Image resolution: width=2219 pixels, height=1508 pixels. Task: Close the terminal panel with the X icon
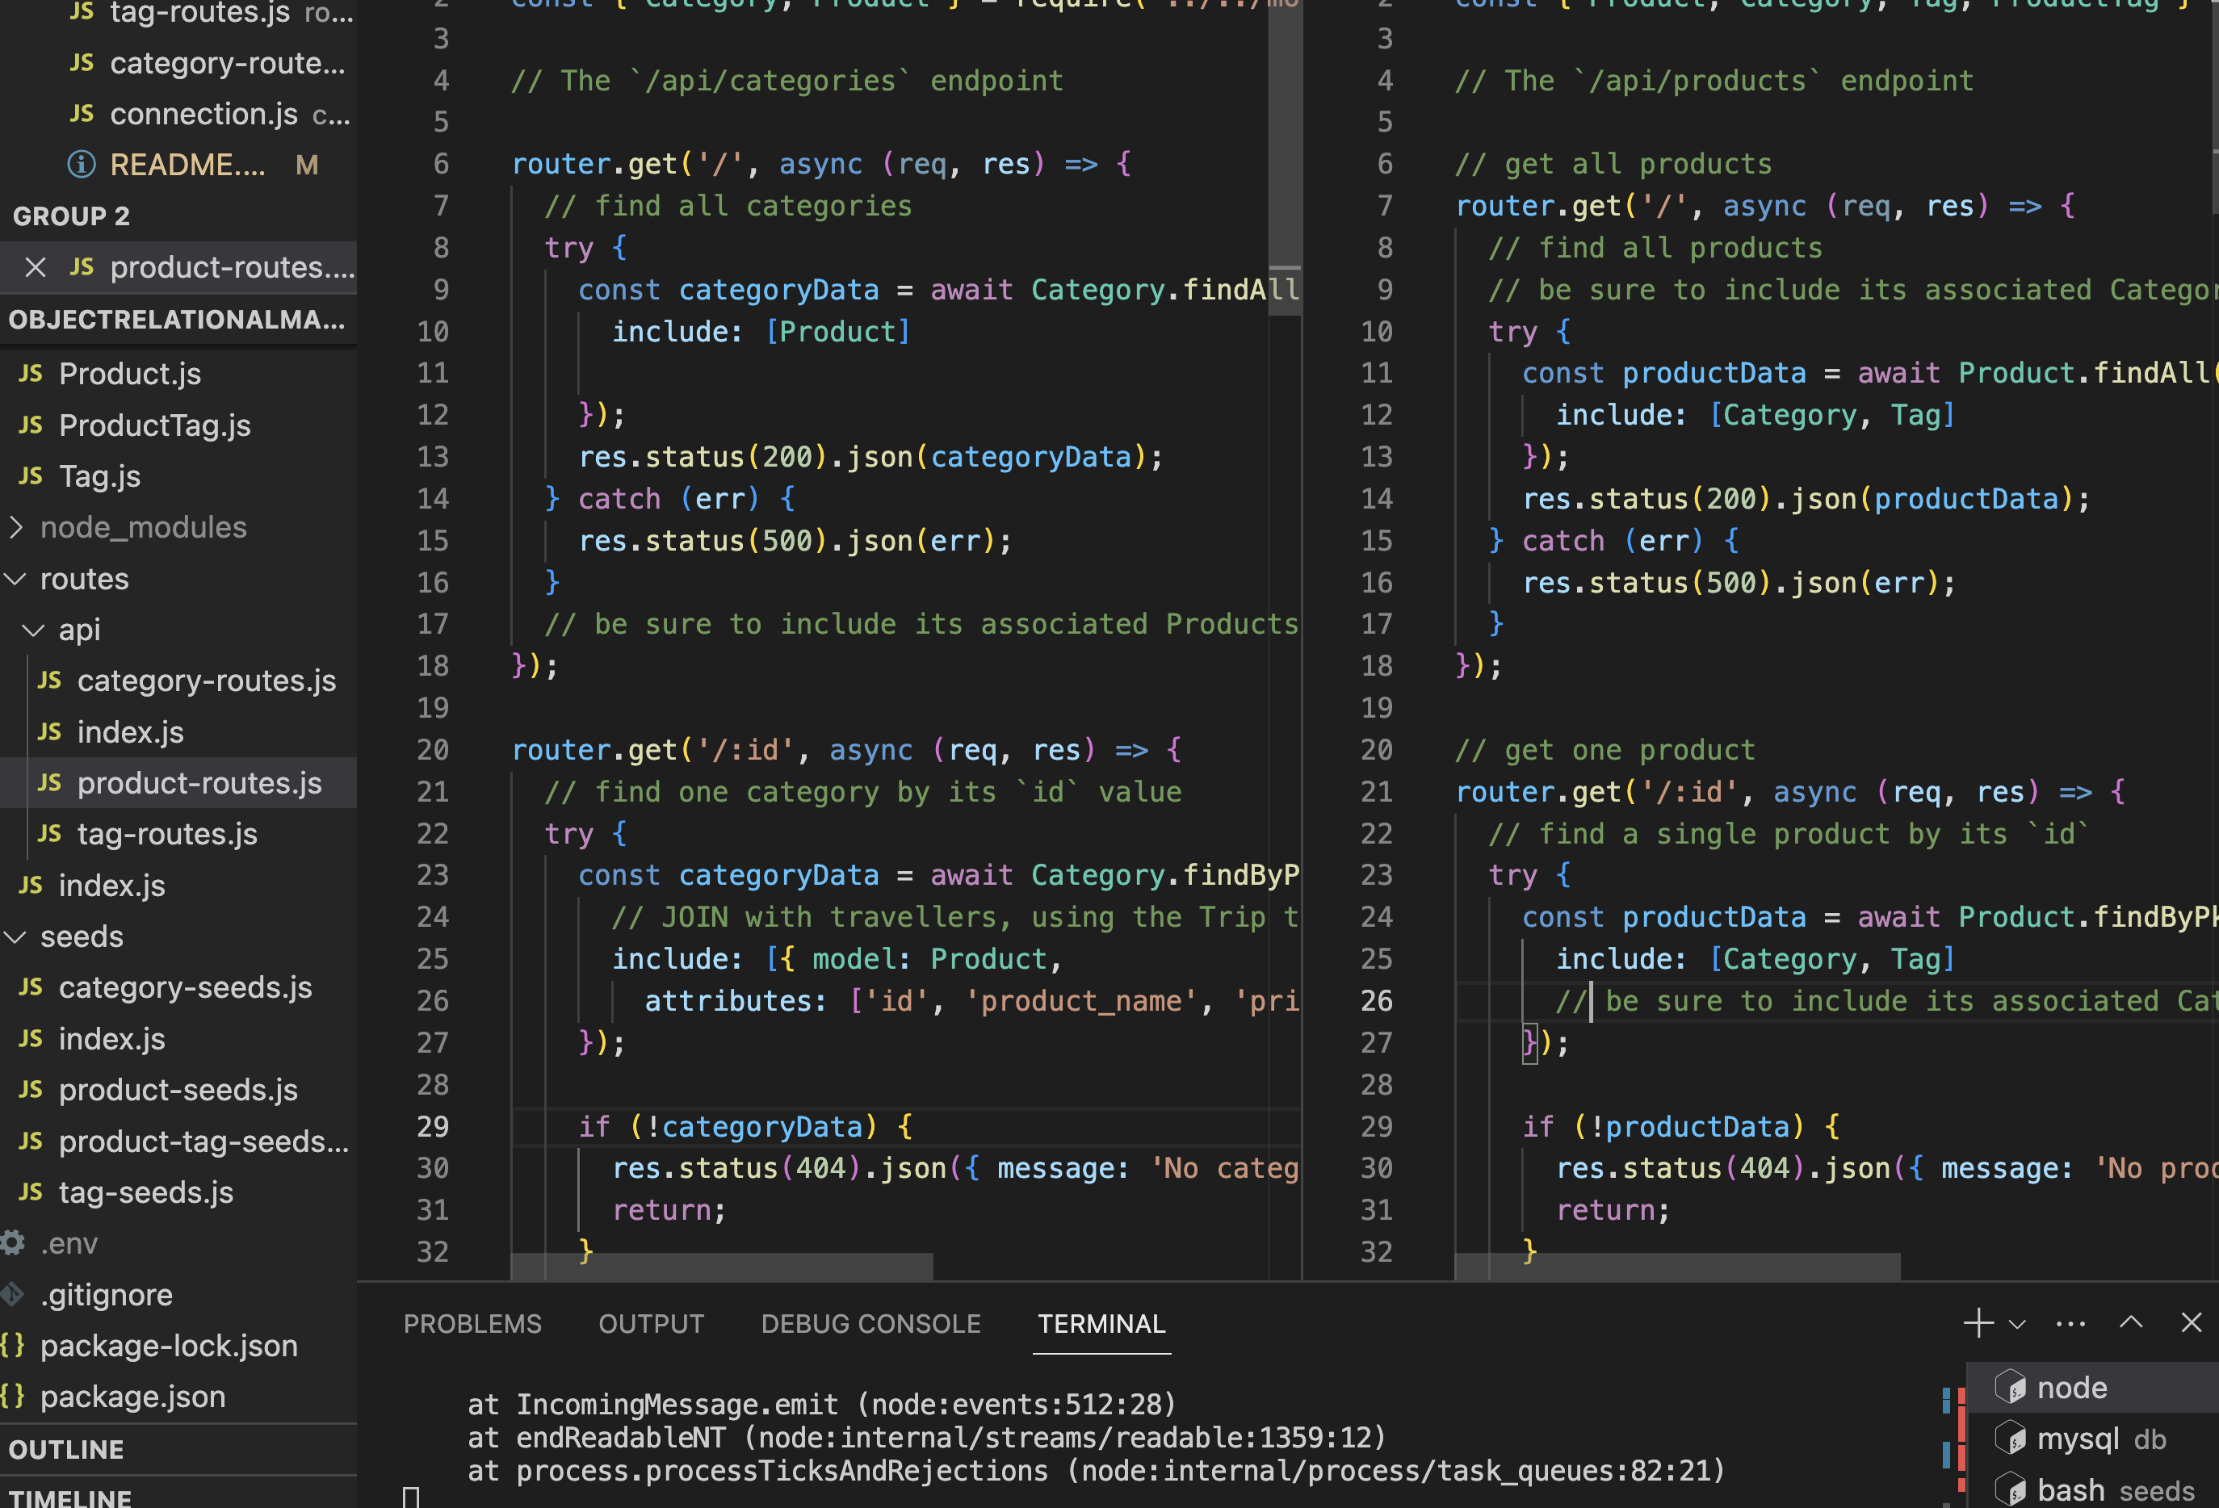click(2191, 1323)
